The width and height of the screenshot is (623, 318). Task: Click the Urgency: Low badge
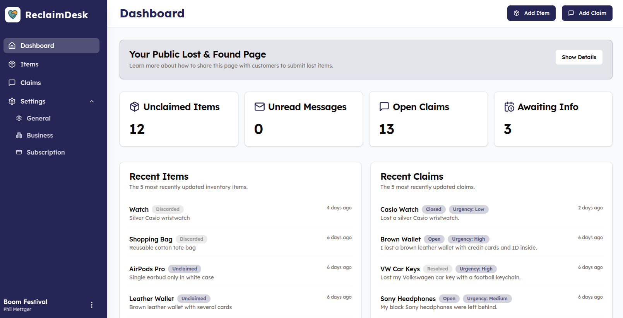coord(469,209)
